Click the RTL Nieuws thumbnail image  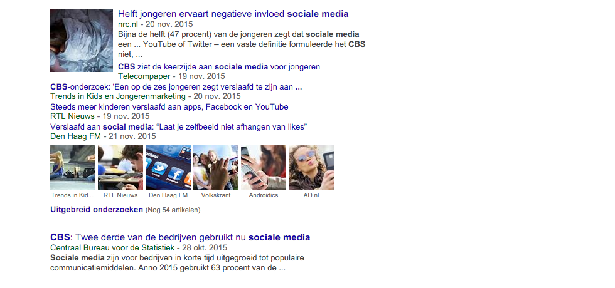click(120, 167)
